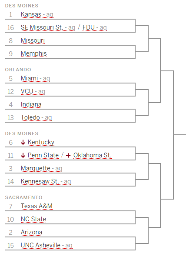Viewport: 186px width, 260px height.
Task: Open the Missouri team link
Action: pos(33,40)
